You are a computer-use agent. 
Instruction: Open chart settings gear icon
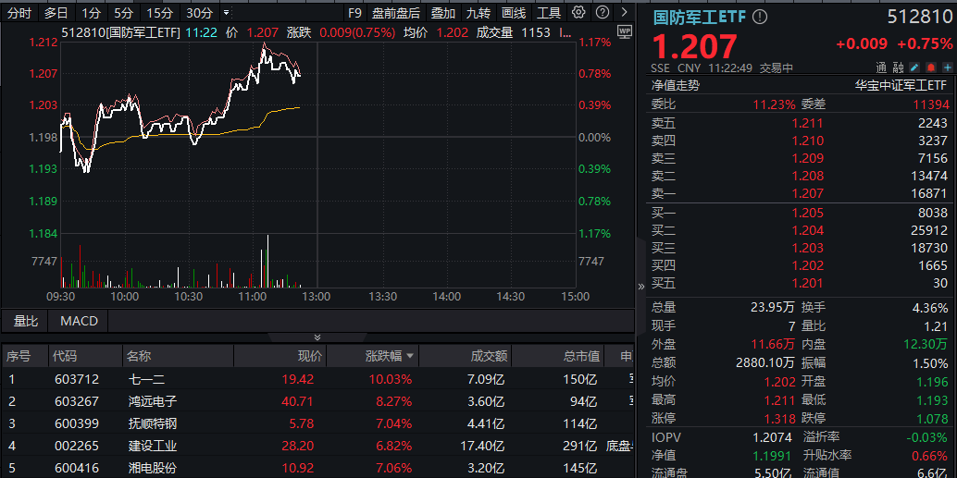coord(578,13)
